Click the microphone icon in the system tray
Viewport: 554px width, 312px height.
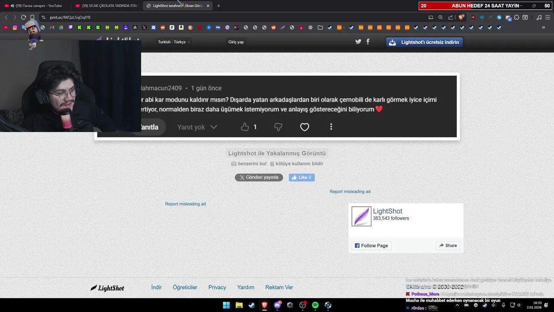tap(503, 305)
